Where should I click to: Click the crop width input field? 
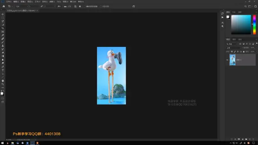[x=34, y=6]
